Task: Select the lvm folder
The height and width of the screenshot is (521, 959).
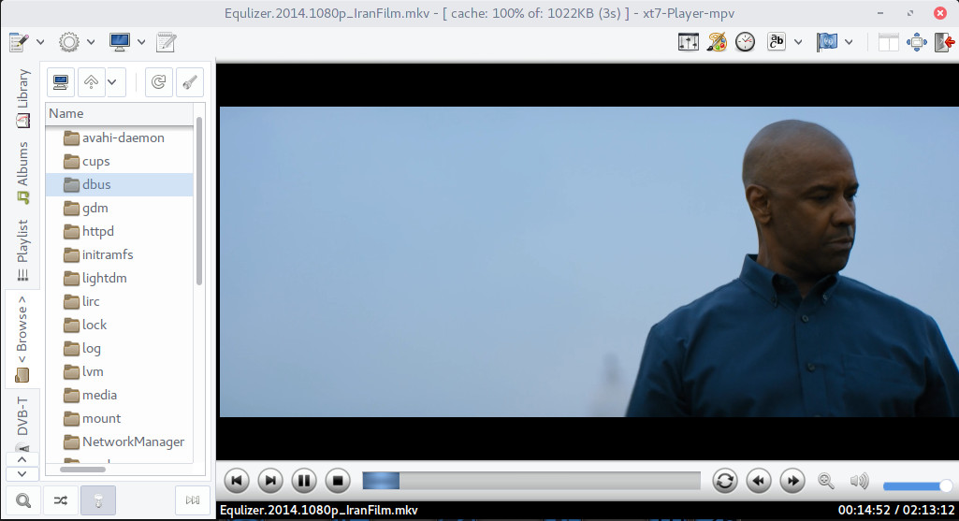Action: [x=119, y=371]
